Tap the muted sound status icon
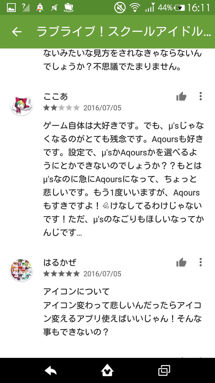The image size is (215, 383). (120, 8)
